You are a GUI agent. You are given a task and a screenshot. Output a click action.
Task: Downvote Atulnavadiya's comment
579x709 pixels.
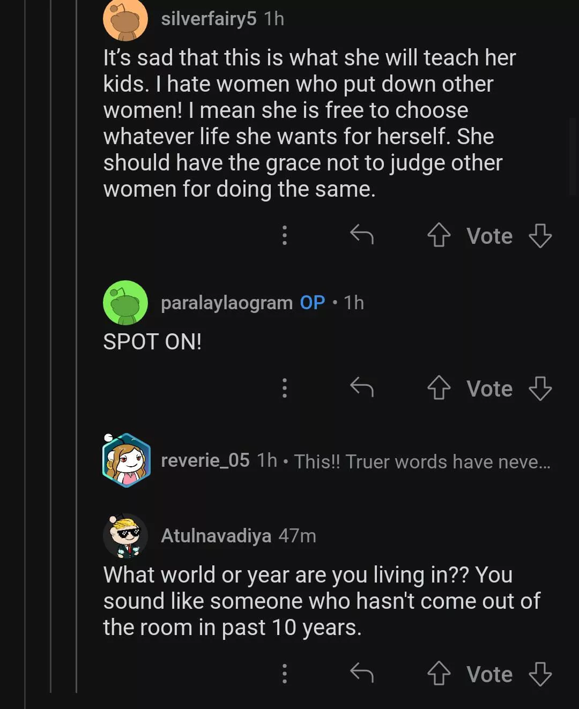(540, 674)
